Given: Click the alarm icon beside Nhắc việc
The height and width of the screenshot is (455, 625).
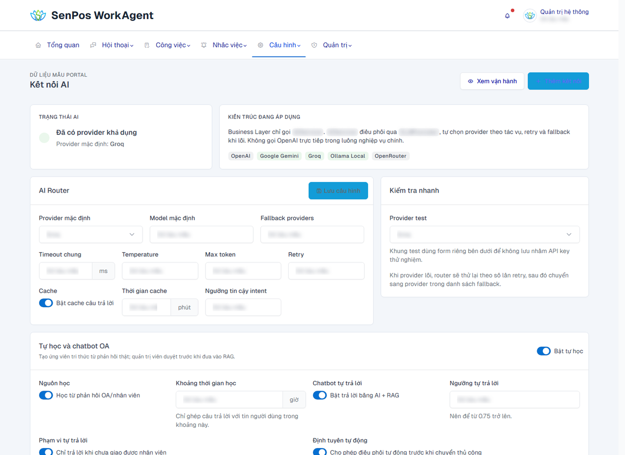Looking at the screenshot, I should 204,45.
